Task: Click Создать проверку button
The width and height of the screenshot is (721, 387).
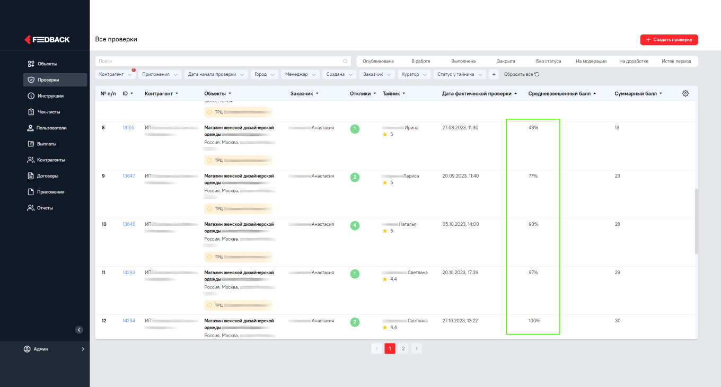Action: pos(669,40)
